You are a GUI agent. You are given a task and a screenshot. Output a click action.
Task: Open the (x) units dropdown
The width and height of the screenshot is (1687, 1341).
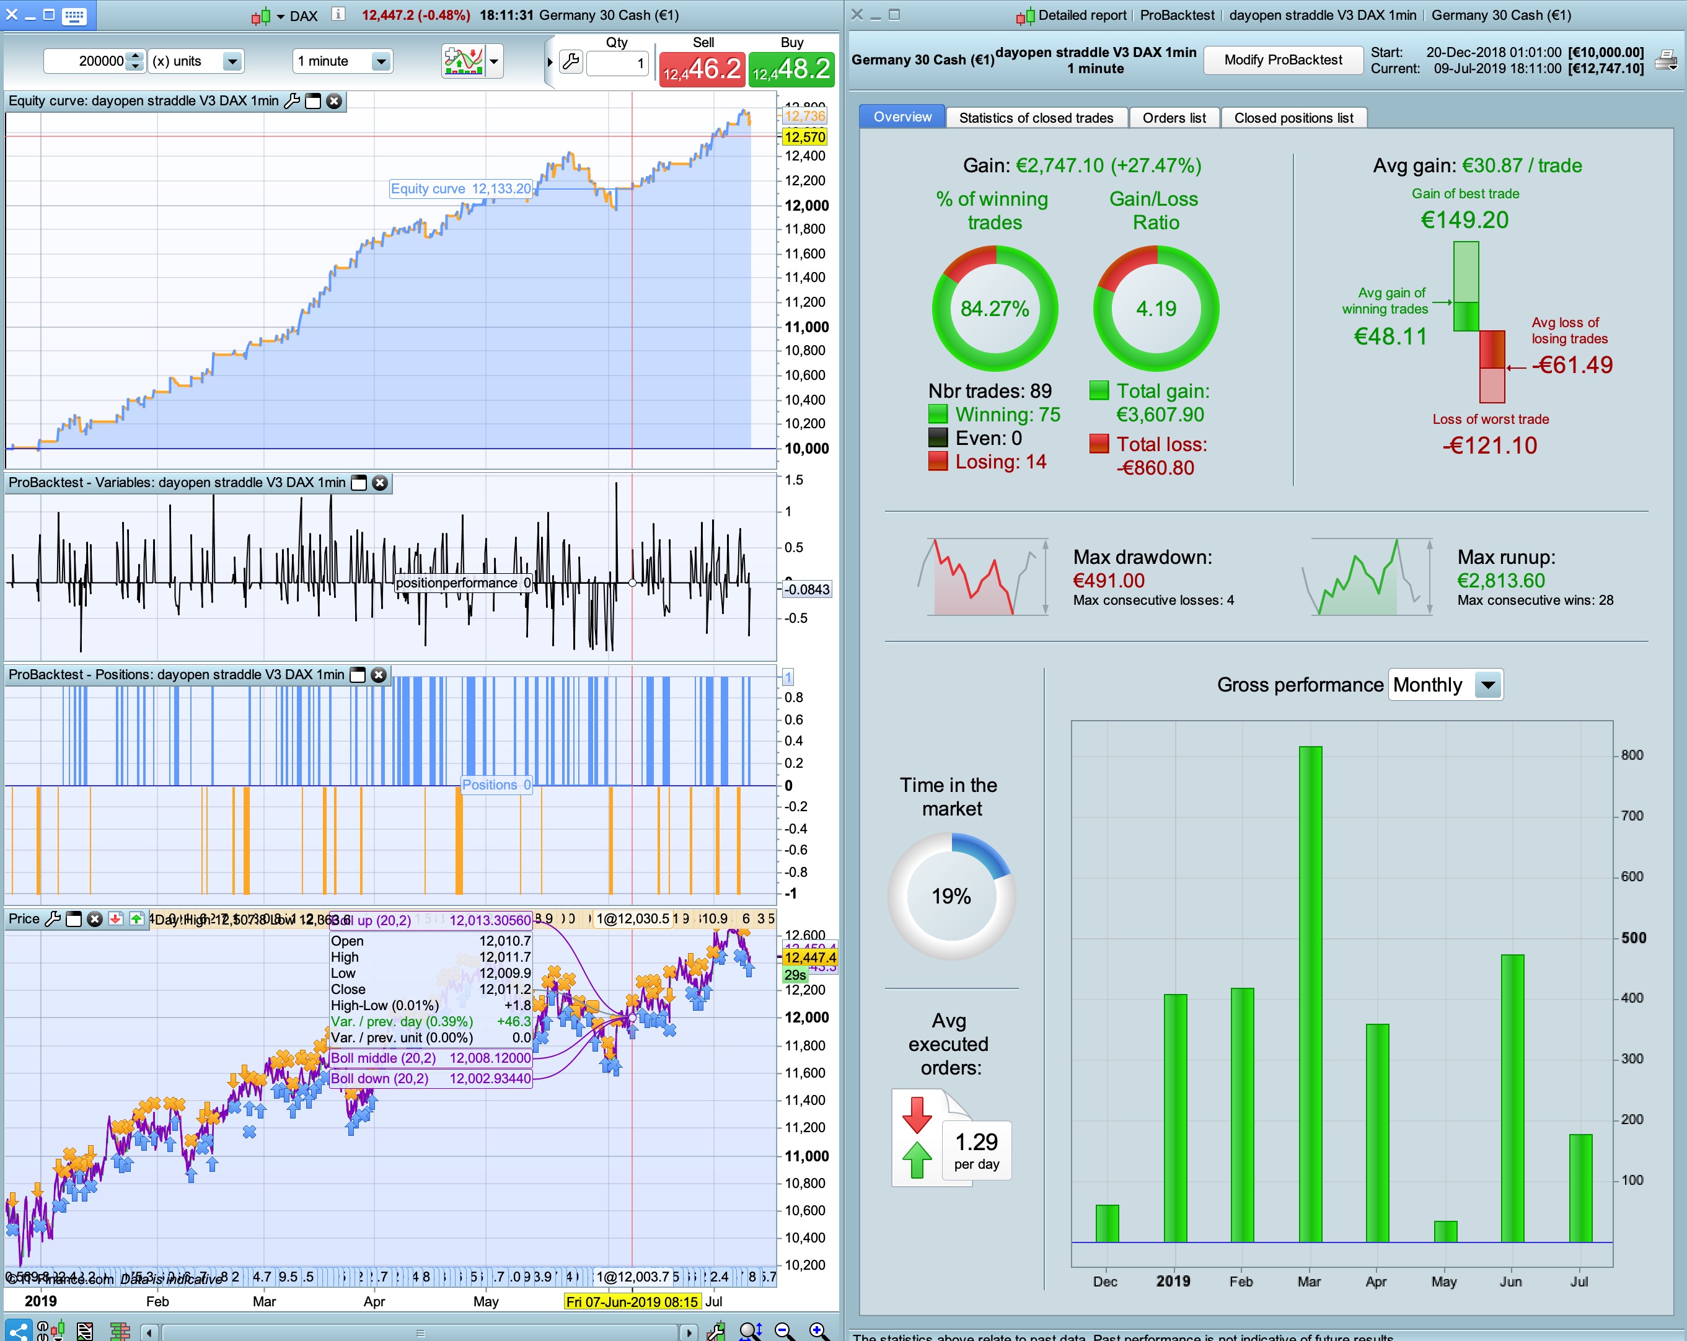(232, 61)
